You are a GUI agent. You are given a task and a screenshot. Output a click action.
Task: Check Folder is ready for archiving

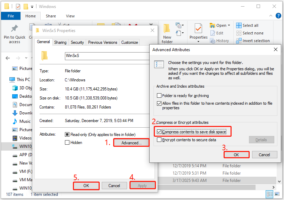[x=159, y=96]
